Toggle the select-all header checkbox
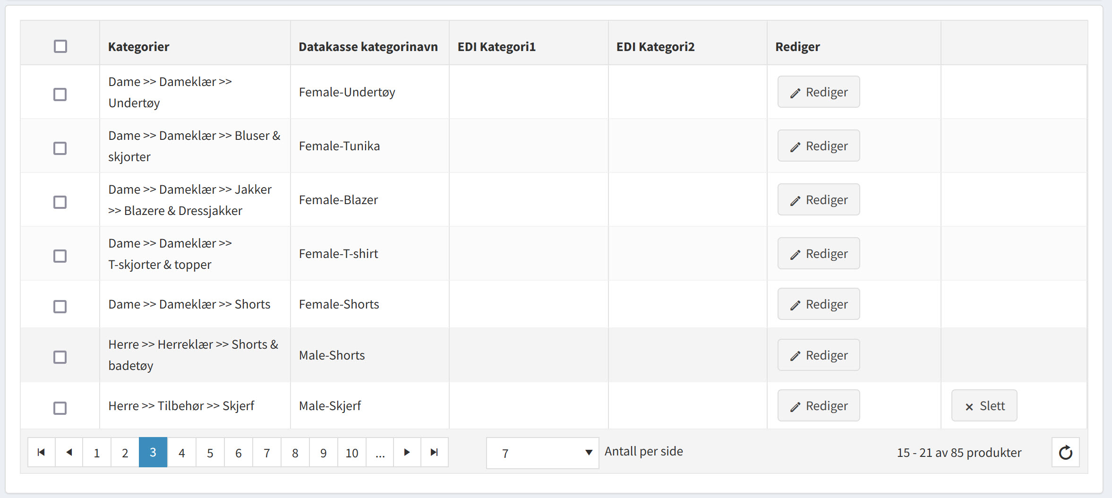The height and width of the screenshot is (498, 1112). tap(60, 46)
